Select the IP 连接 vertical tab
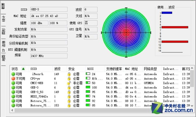The image size is (196, 117). click(3, 46)
